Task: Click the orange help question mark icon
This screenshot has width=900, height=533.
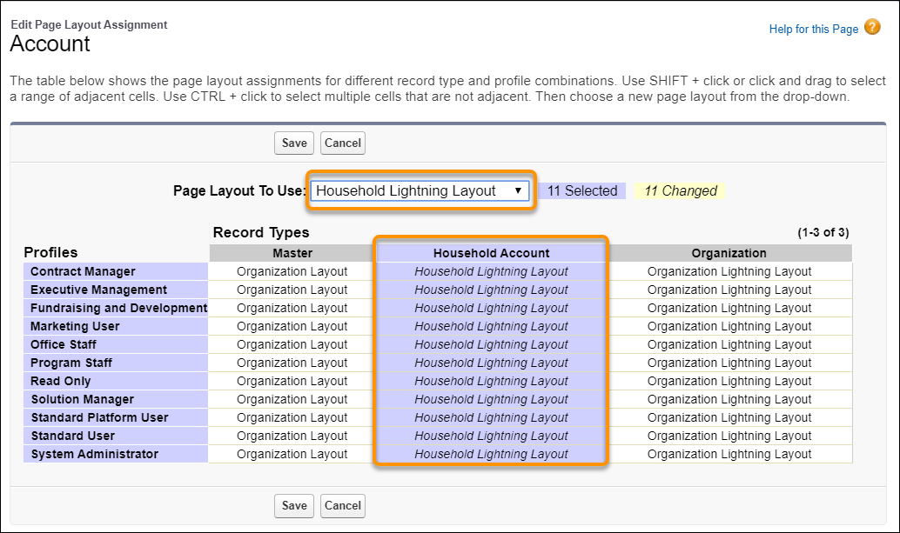Action: coord(871,28)
